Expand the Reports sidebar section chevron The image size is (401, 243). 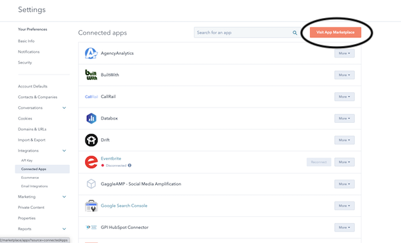[64, 229]
